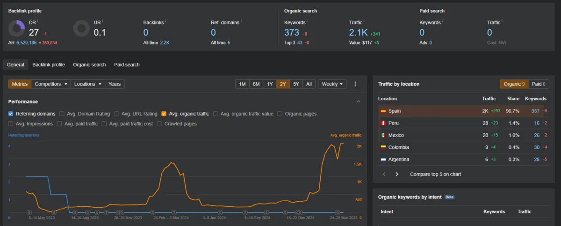Click the Mexico flag icon

pos(383,135)
